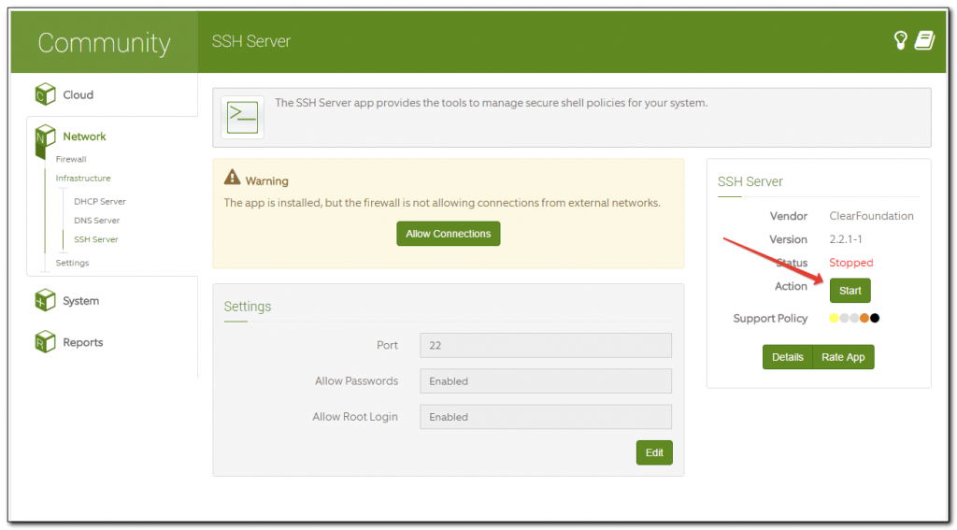
Task: Click the Warning triangle icon
Action: (233, 178)
